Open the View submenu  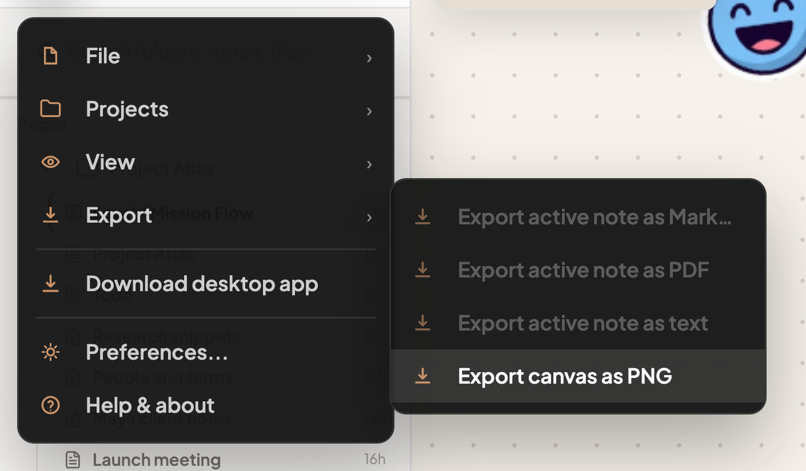click(x=206, y=163)
